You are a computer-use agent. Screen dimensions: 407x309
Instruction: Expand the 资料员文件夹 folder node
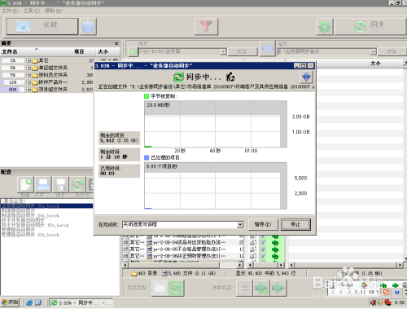coord(28,75)
